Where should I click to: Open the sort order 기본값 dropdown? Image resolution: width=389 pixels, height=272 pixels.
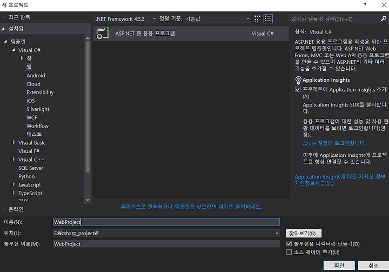[x=217, y=19]
